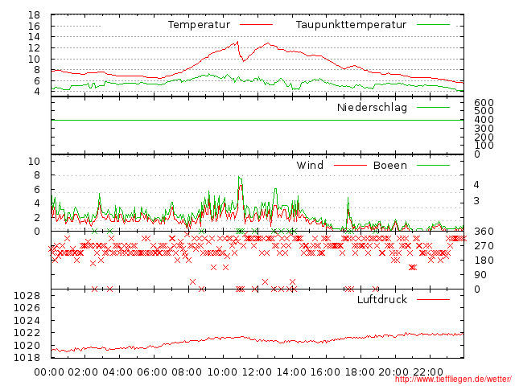Click the 16:00 time axis label
The height and width of the screenshot is (386, 515).
[325, 372]
